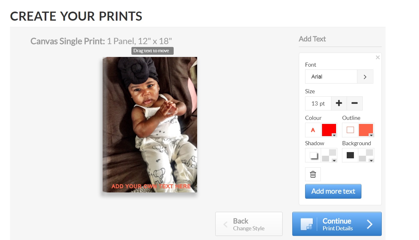The width and height of the screenshot is (419, 240).
Task: Click the Add more text button
Action: pos(333,191)
